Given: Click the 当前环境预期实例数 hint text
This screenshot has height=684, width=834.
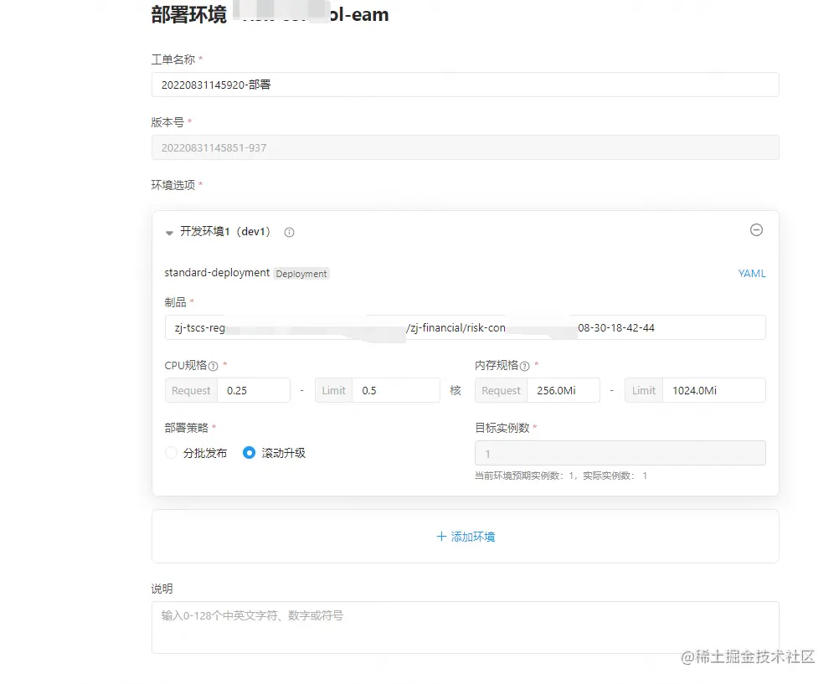Looking at the screenshot, I should pos(561,476).
